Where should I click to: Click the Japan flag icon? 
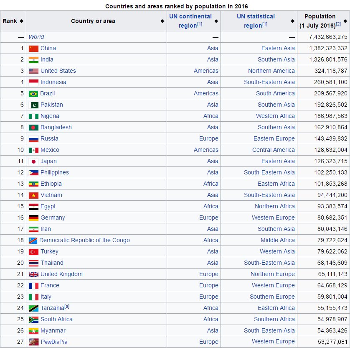(33, 161)
